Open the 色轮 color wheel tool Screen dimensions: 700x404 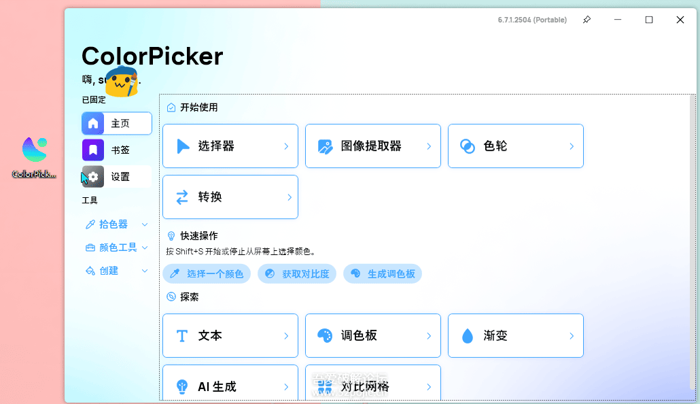pos(514,146)
